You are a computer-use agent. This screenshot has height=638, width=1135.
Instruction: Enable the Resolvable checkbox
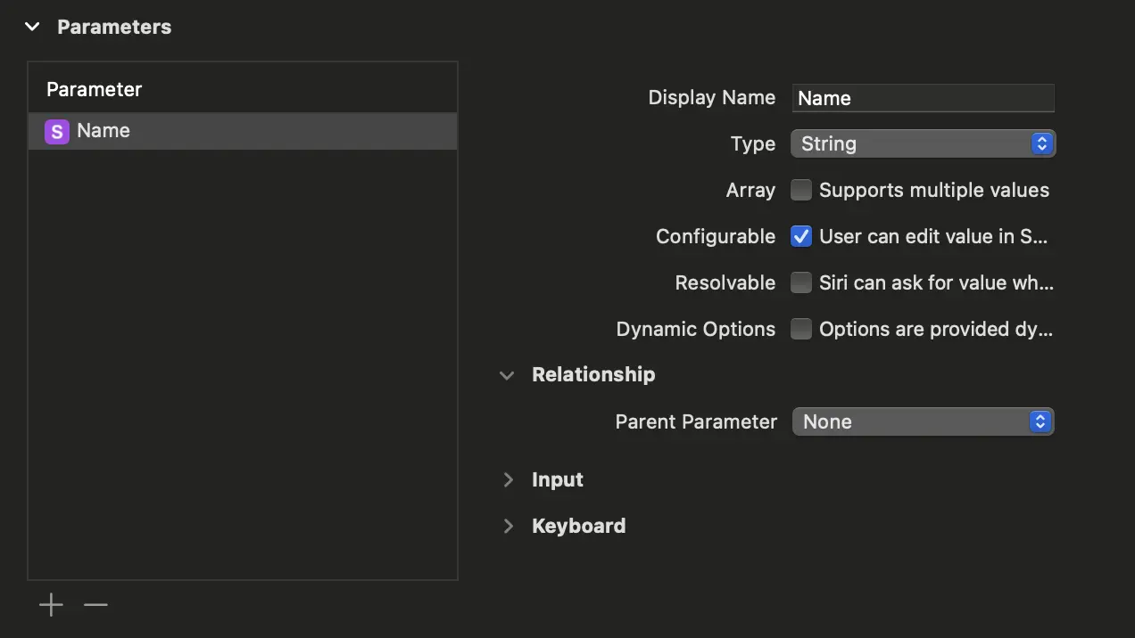801,282
